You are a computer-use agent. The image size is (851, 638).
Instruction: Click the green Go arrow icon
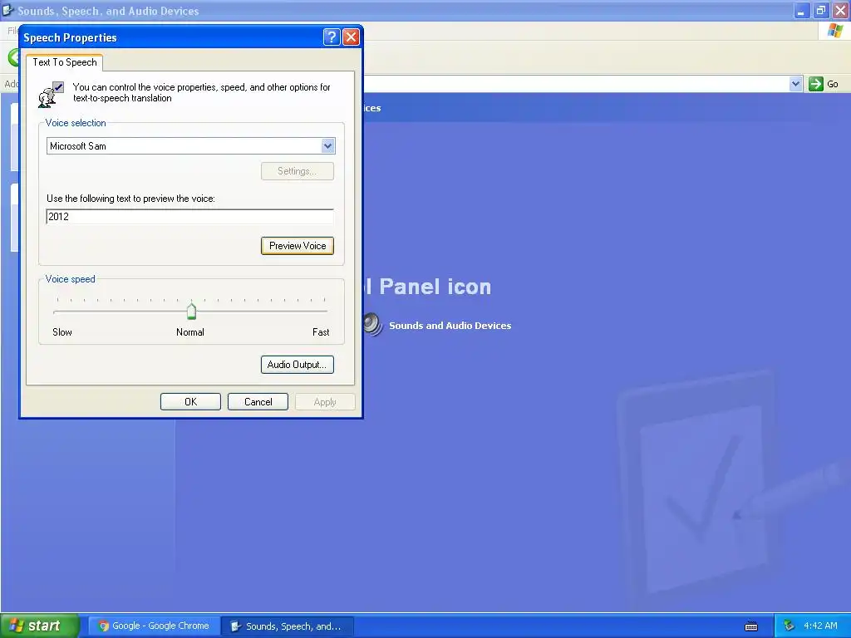816,84
